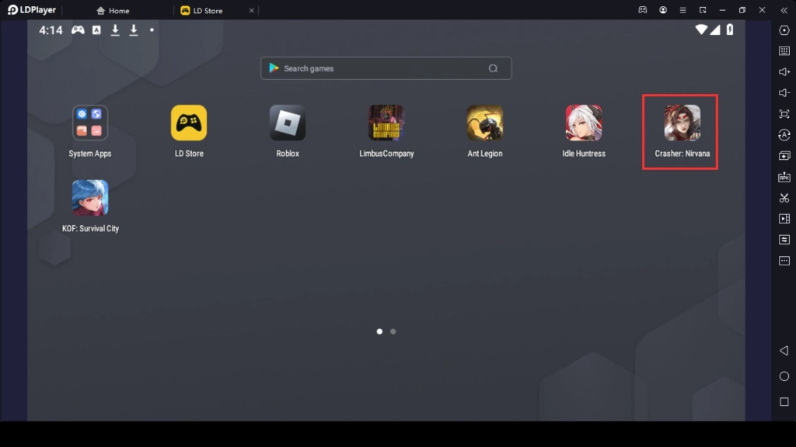
Task: Open the keyboard mapping tool in sidebar
Action: click(784, 51)
